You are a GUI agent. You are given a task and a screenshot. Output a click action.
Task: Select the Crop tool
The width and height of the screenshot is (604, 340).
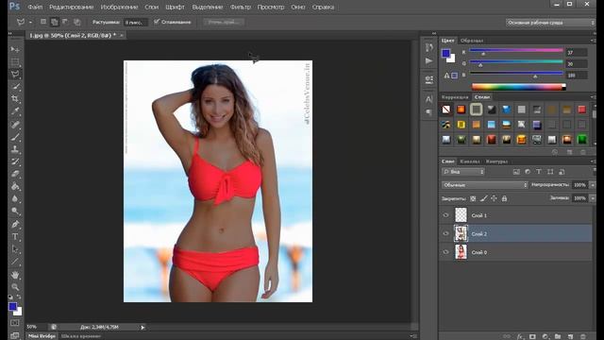[x=15, y=98]
